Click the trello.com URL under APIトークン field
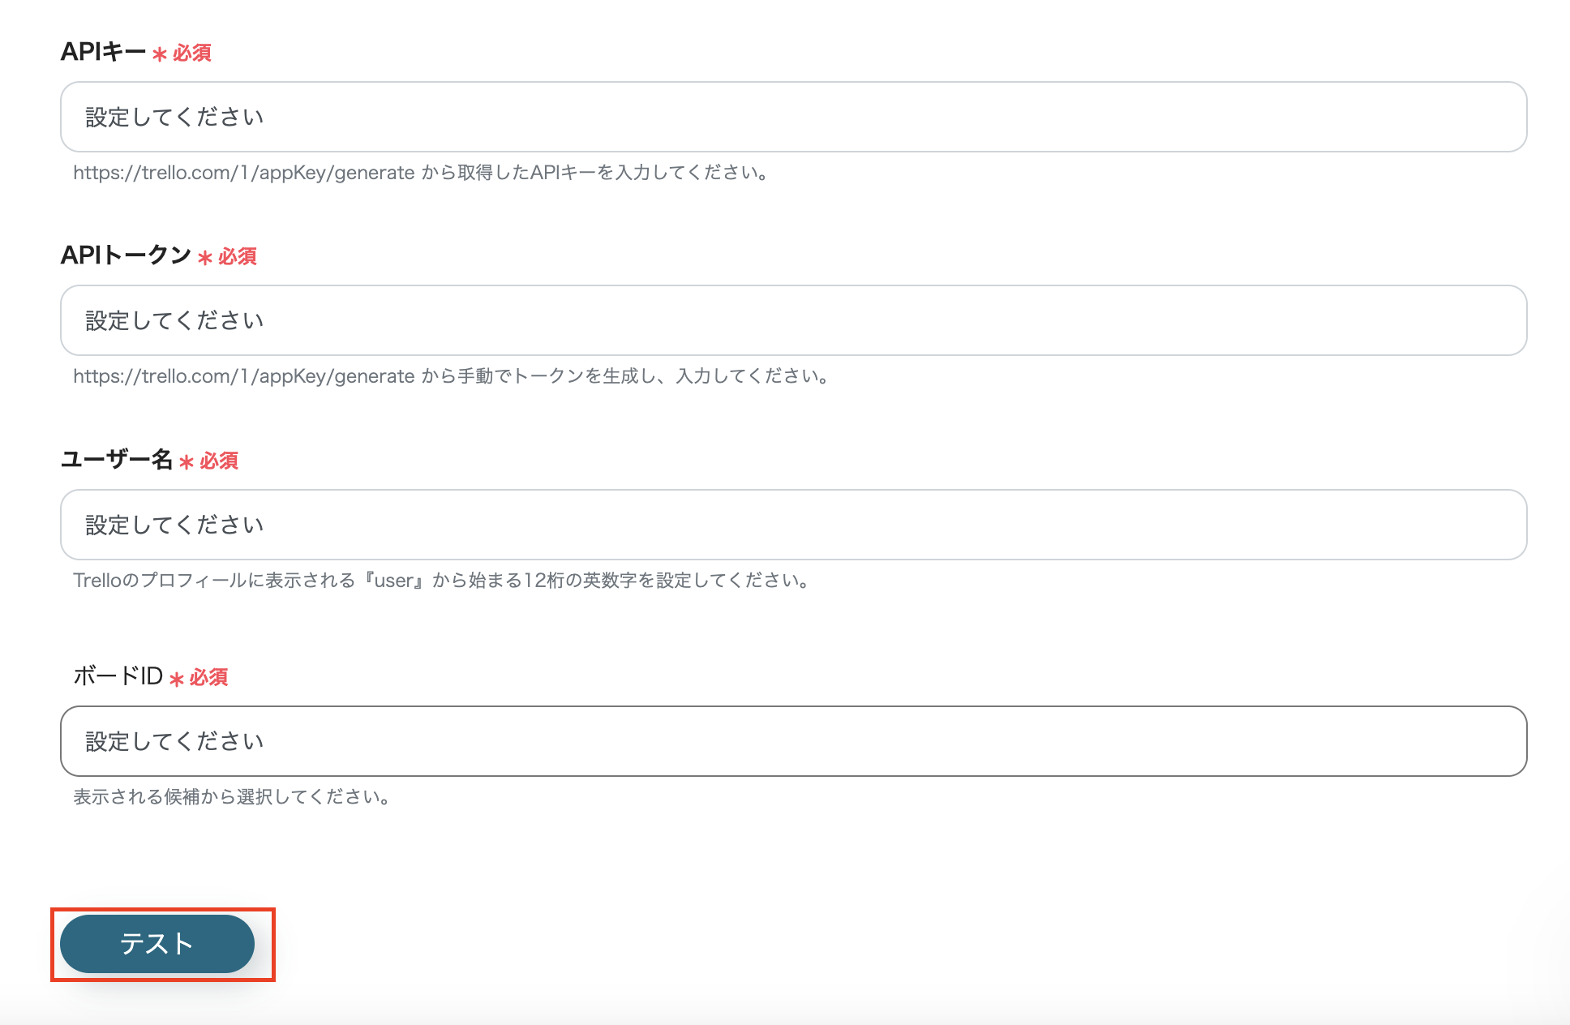1570x1025 pixels. click(x=243, y=376)
